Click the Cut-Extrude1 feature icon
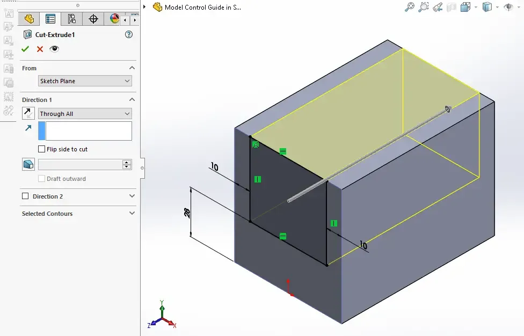 (x=27, y=34)
